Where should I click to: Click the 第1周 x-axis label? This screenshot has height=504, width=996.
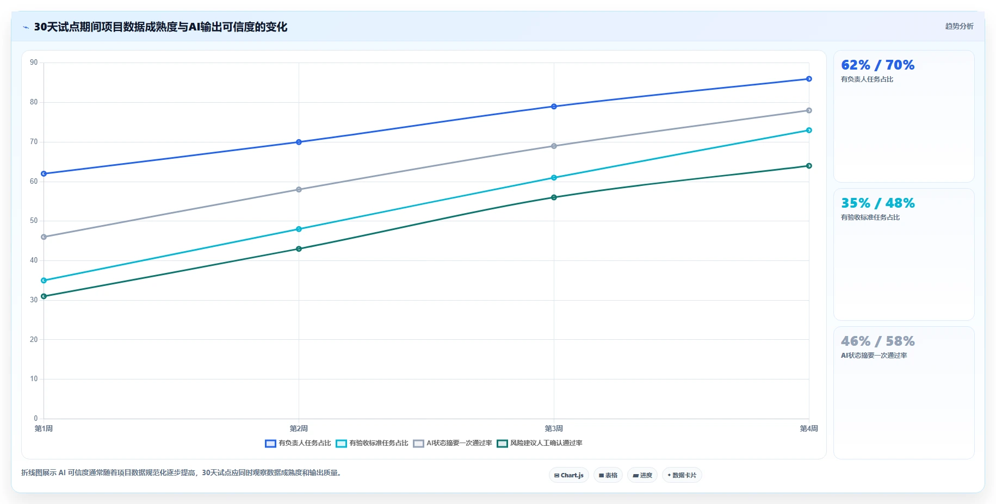44,428
